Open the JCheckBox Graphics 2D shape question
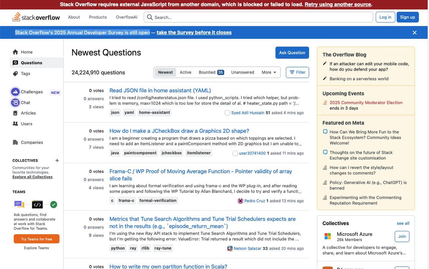This screenshot has width=429, height=269. 179,131
